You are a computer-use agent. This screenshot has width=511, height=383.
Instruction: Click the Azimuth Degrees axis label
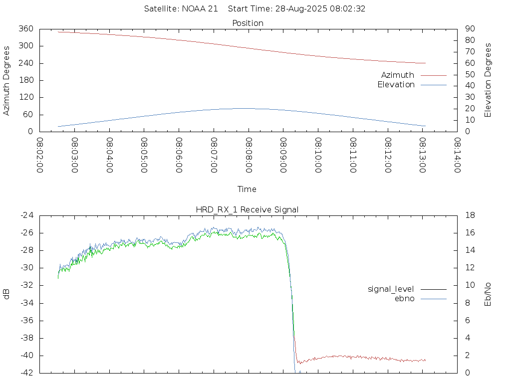[x=6, y=80]
